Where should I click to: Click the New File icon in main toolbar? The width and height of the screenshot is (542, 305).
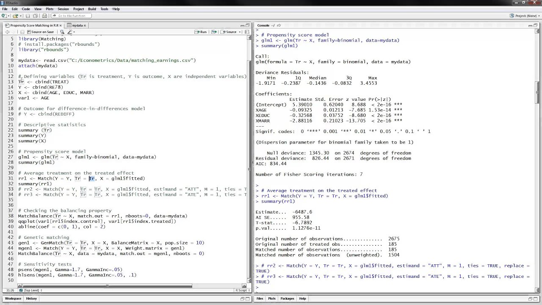tap(4, 16)
